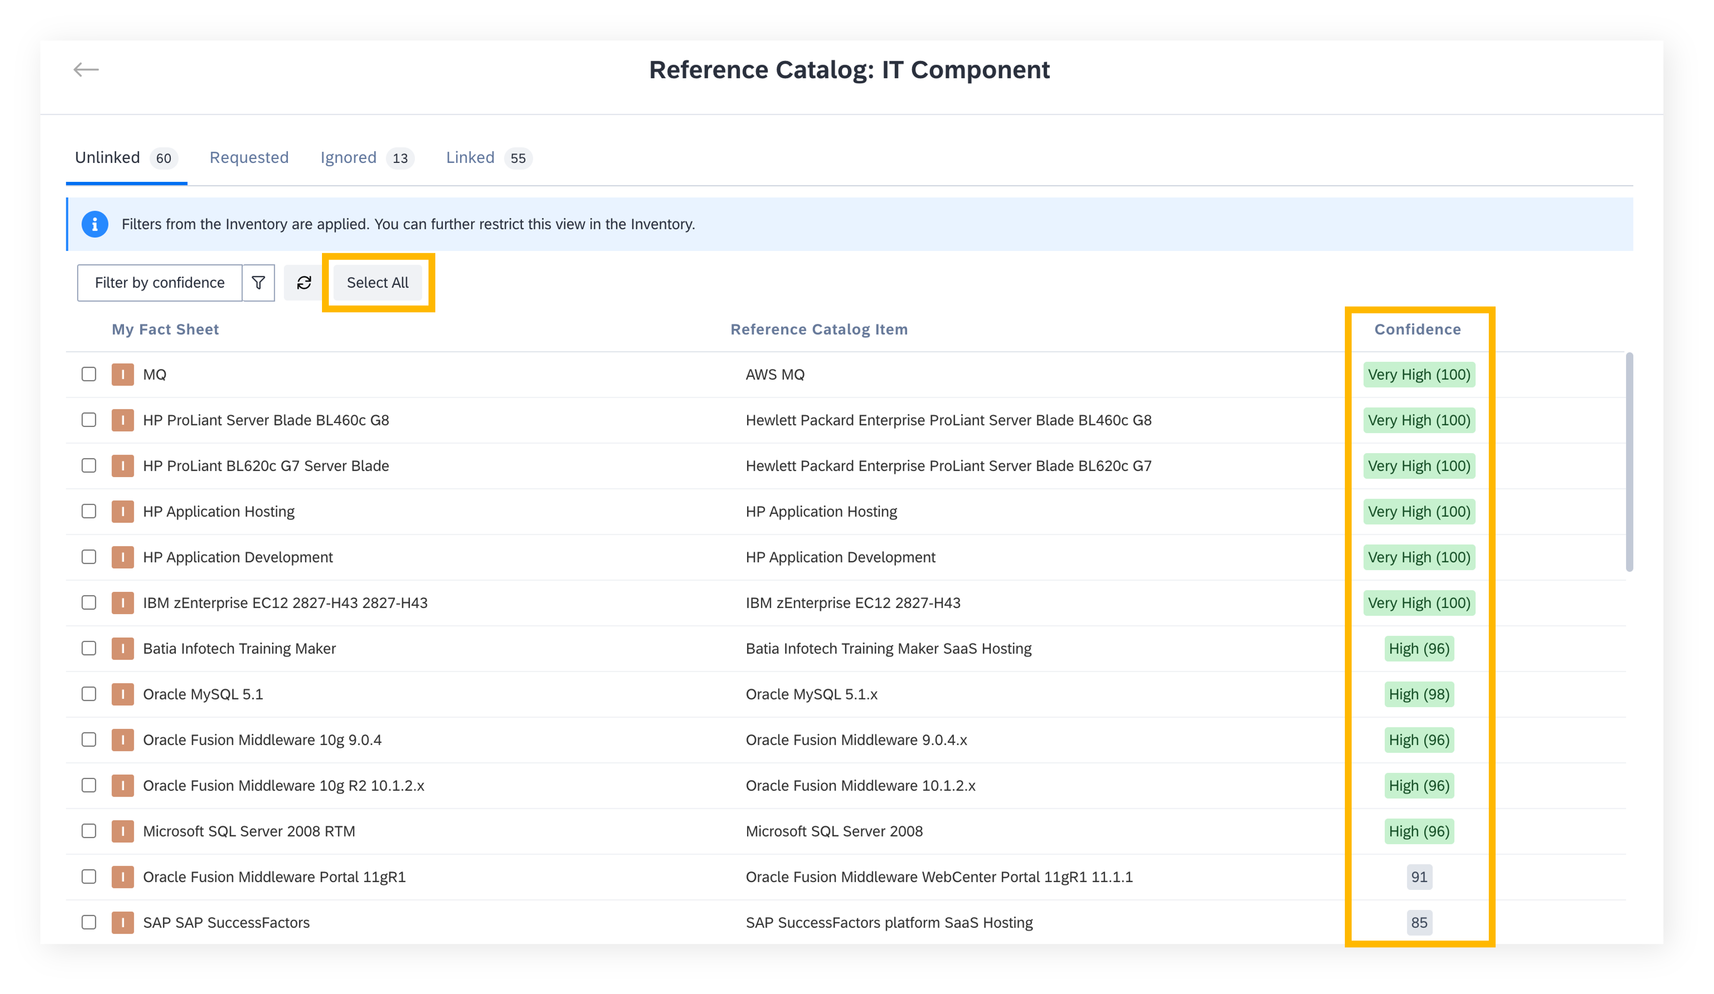The width and height of the screenshot is (1714, 994).
Task: Tick the Oracle MySQL 5.1 checkbox
Action: [89, 694]
